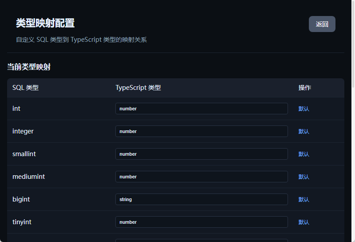
Task: Edit TypeScript type field for tinyint
Action: (x=201, y=222)
